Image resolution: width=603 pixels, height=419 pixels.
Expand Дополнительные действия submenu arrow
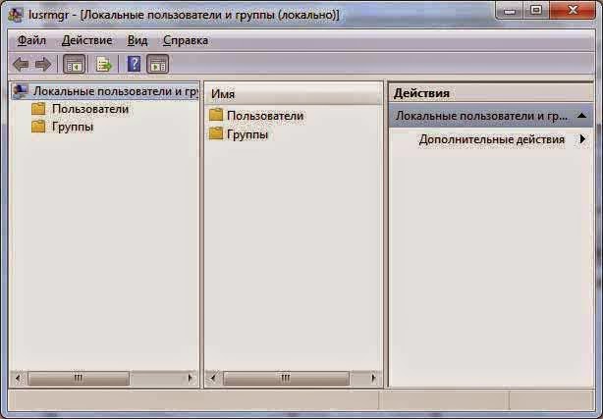(583, 139)
